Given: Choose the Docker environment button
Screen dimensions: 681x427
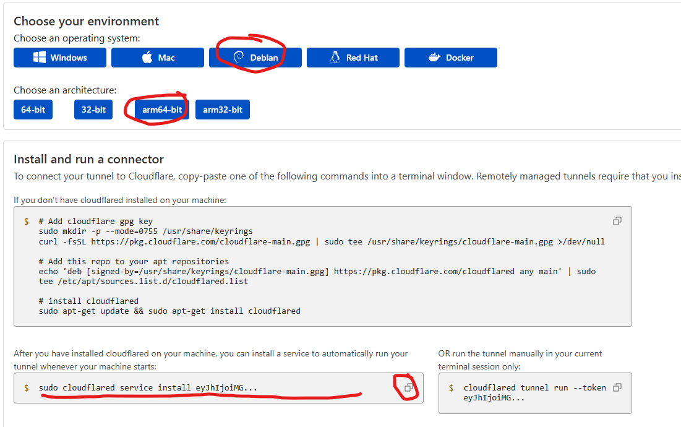Looking at the screenshot, I should (x=451, y=58).
